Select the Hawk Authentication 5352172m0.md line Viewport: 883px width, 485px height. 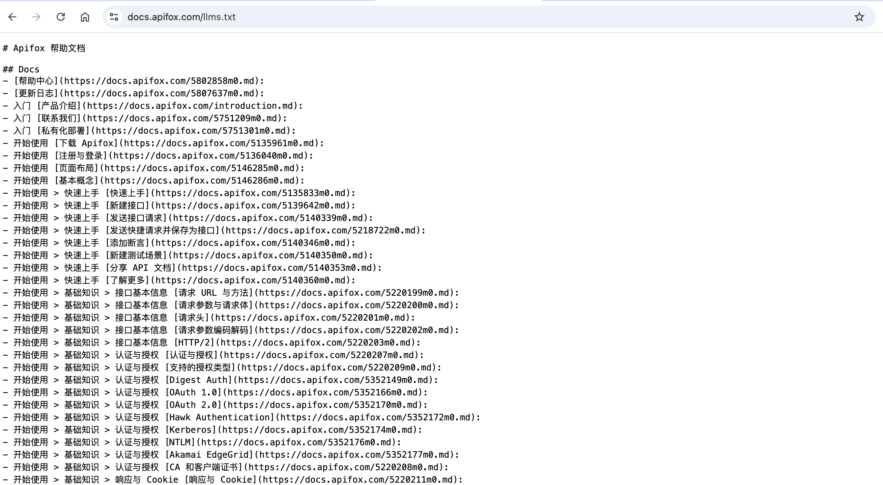pos(241,417)
